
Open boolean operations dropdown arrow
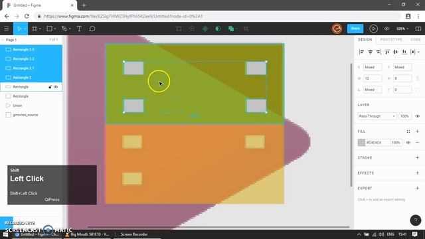tap(236, 29)
